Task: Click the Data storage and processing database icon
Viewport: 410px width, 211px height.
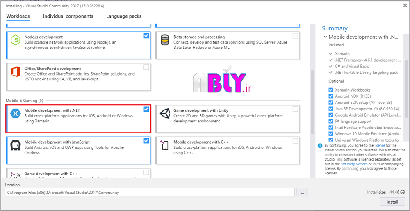Action: click(x=164, y=40)
